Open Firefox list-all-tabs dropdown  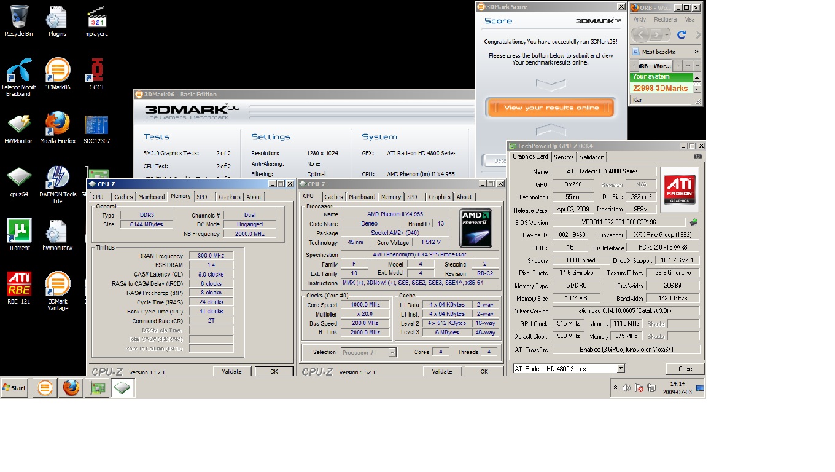pyautogui.click(x=697, y=66)
